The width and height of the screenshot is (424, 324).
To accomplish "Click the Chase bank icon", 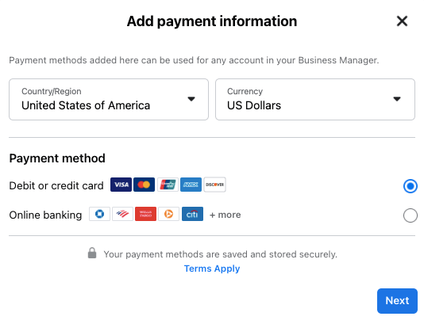I will (99, 214).
